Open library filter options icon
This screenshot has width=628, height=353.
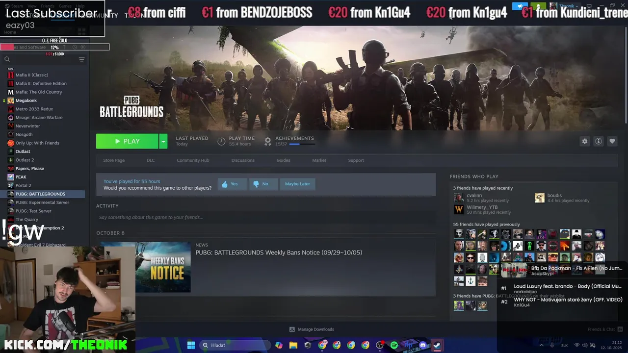tap(82, 59)
